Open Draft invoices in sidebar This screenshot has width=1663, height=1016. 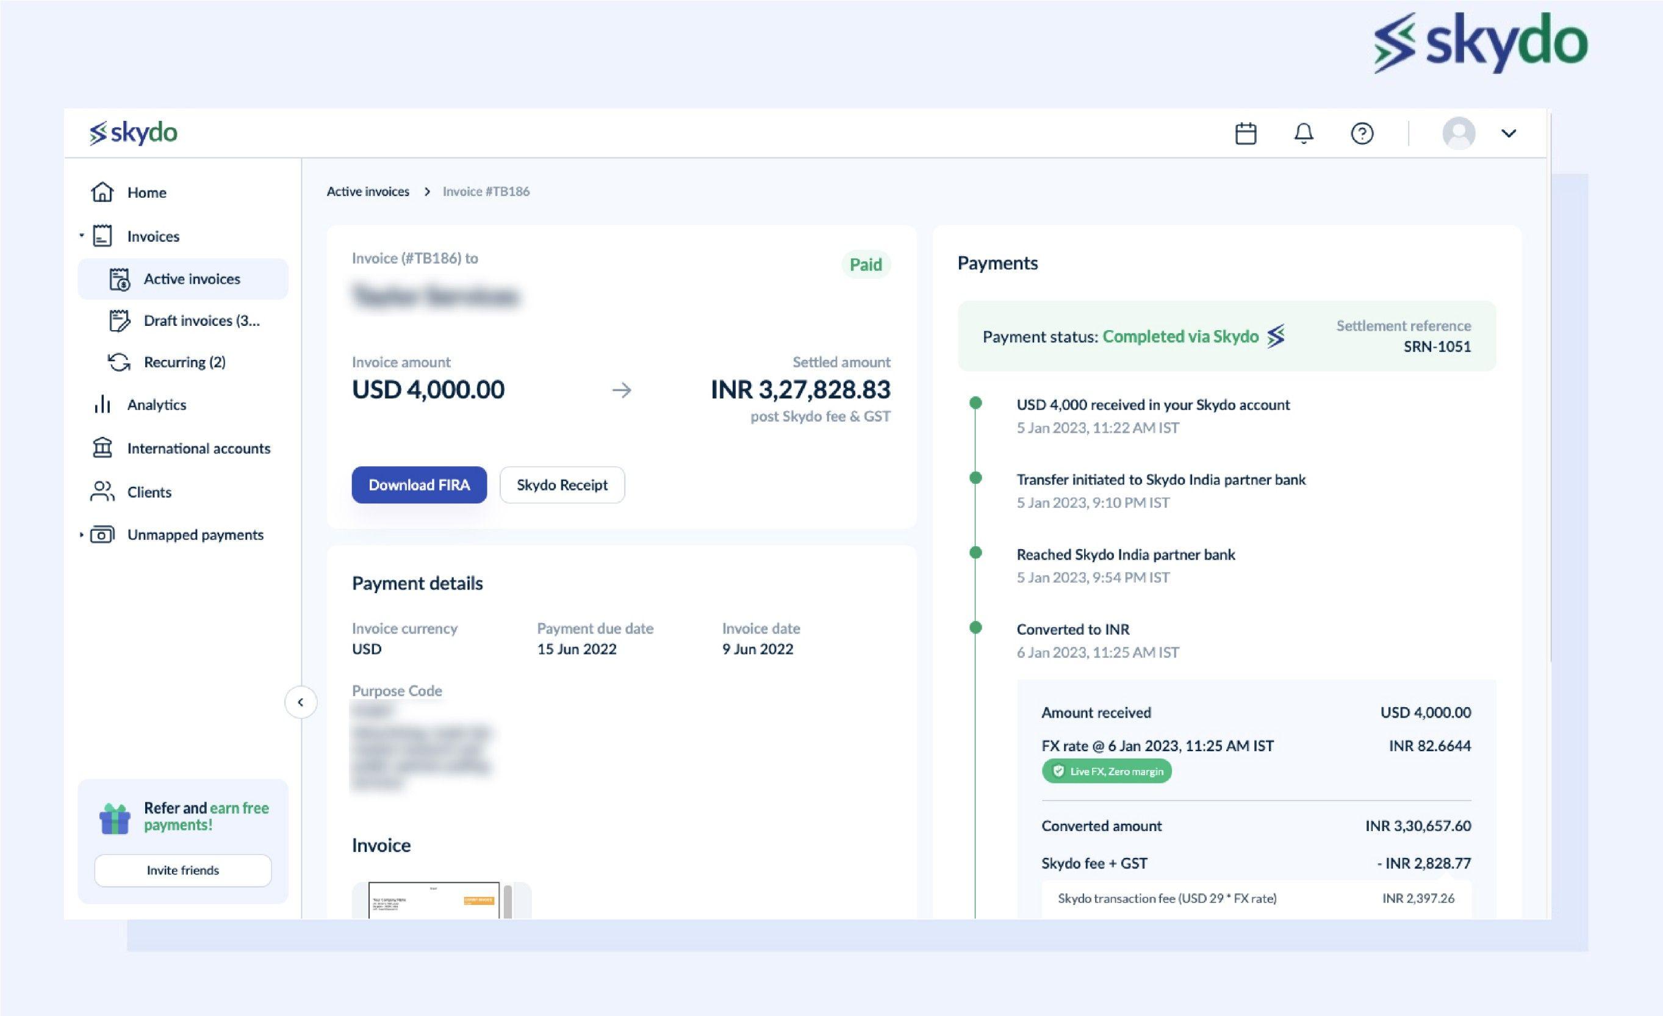[x=201, y=320]
